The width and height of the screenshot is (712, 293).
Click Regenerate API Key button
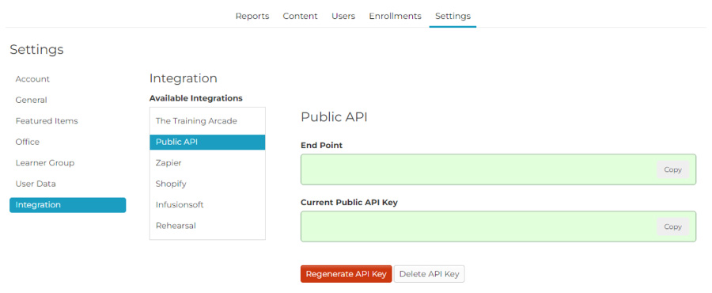[x=346, y=274]
